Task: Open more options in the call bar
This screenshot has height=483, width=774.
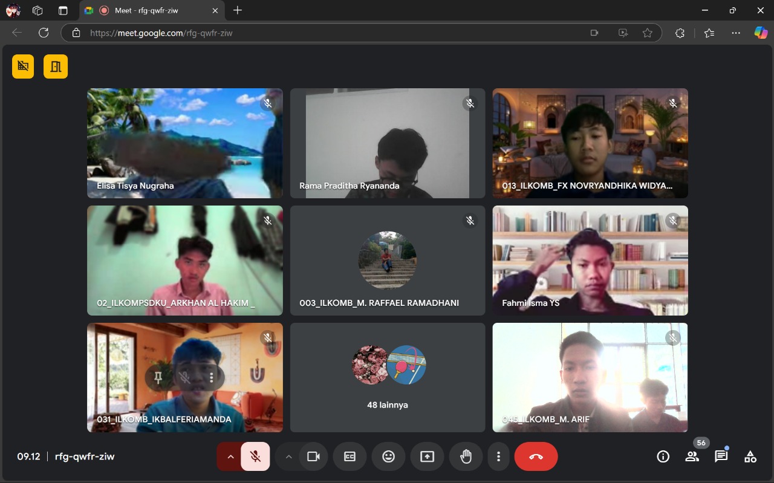Action: point(498,456)
